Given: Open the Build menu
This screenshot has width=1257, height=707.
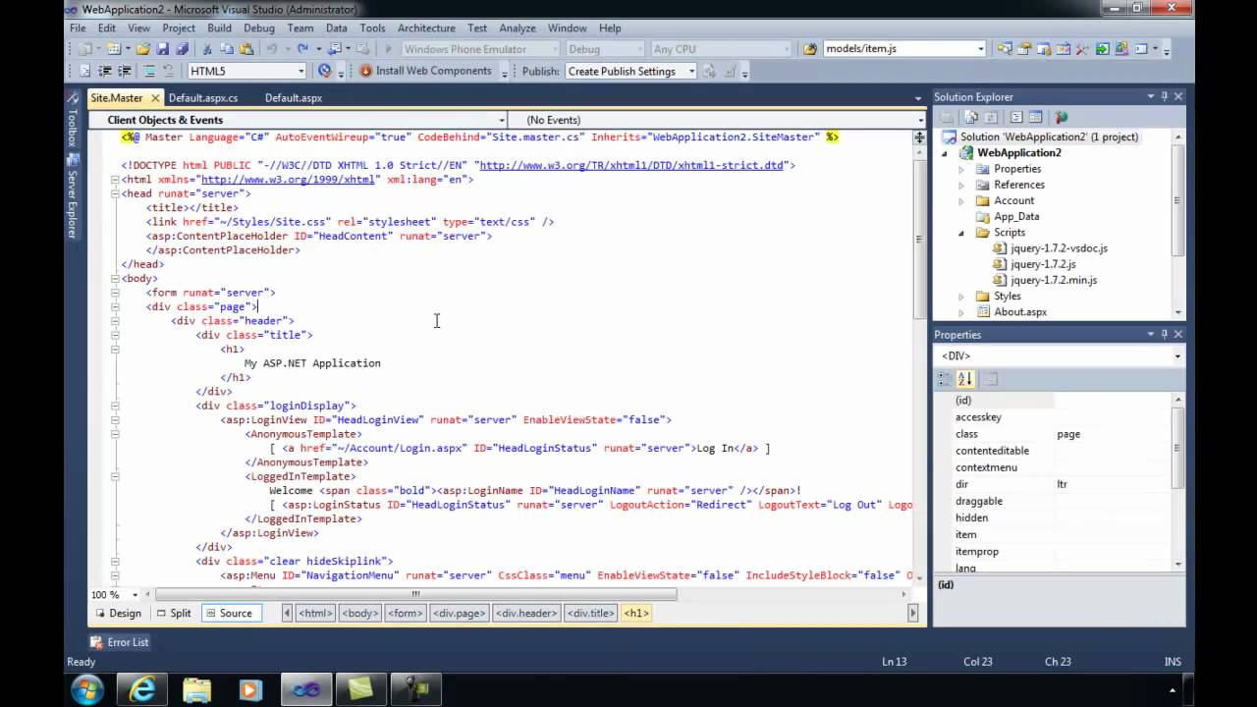Looking at the screenshot, I should 219,28.
